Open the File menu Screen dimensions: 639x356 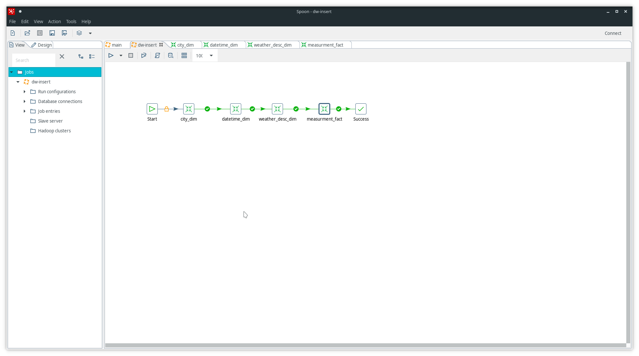point(12,22)
